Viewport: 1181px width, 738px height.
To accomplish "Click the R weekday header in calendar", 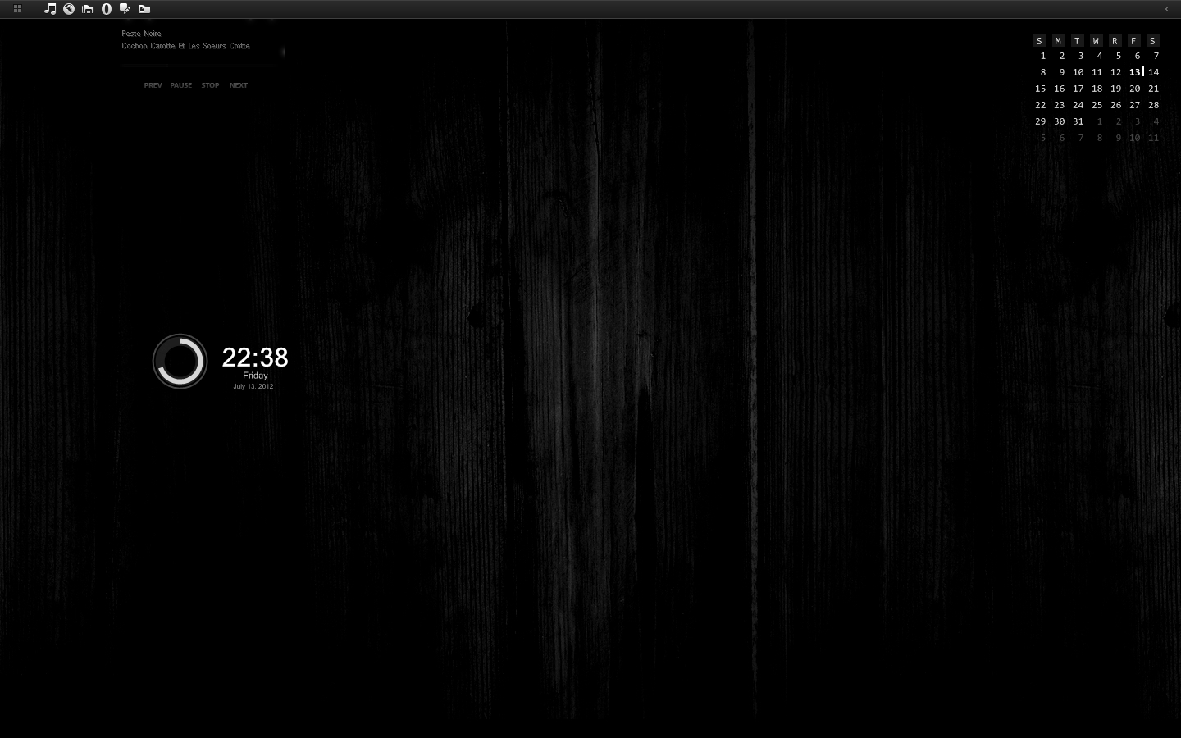I will point(1115,40).
